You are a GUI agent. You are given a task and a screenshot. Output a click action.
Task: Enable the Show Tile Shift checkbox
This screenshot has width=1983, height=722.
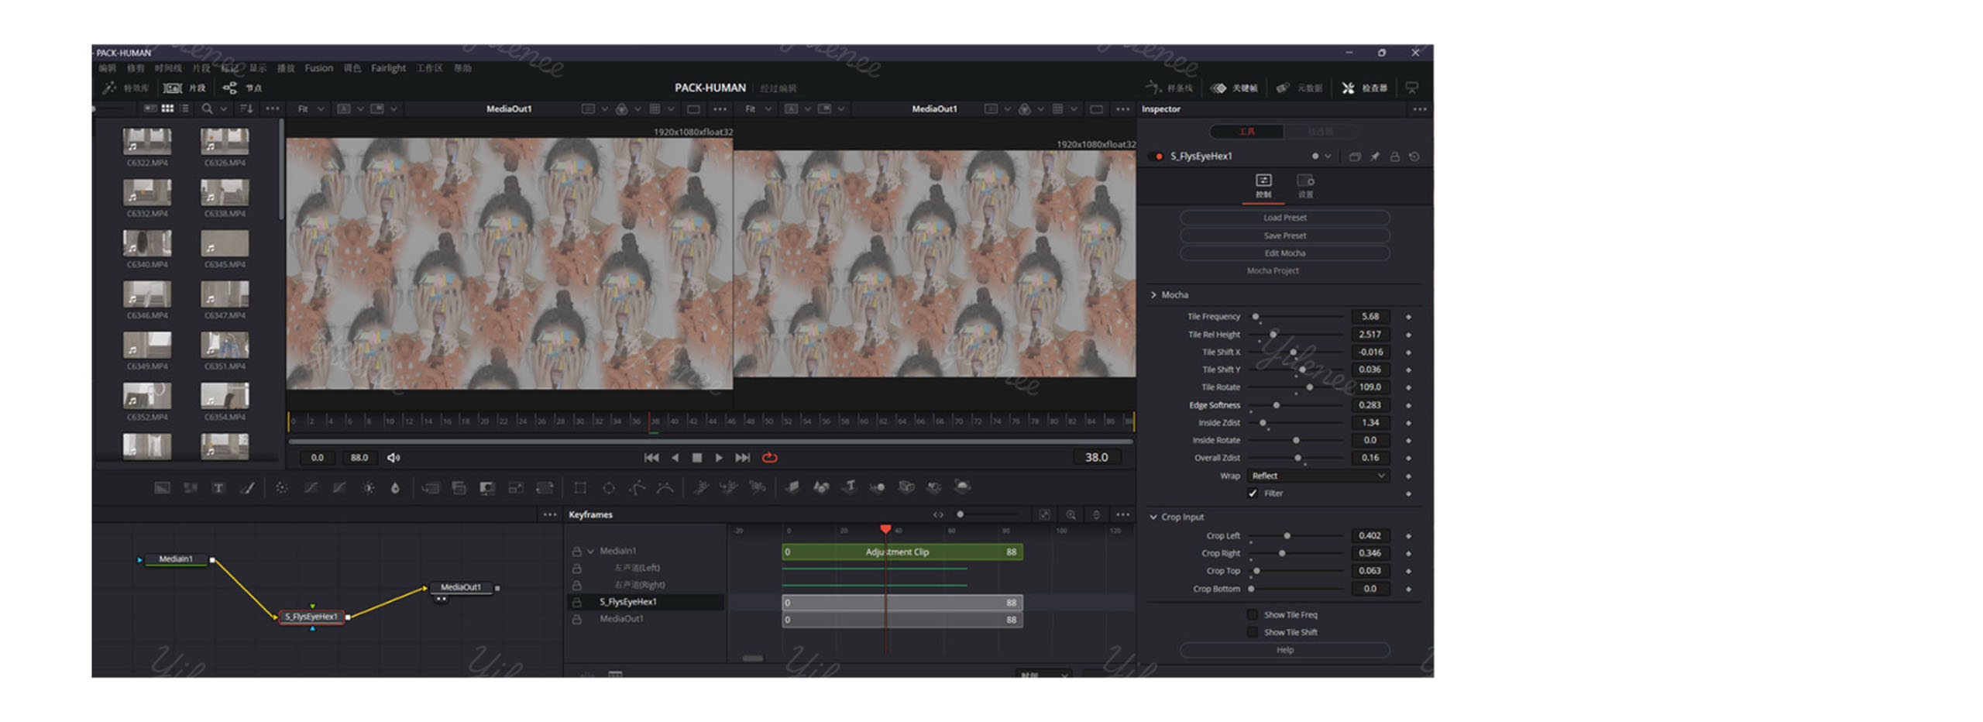tap(1253, 633)
